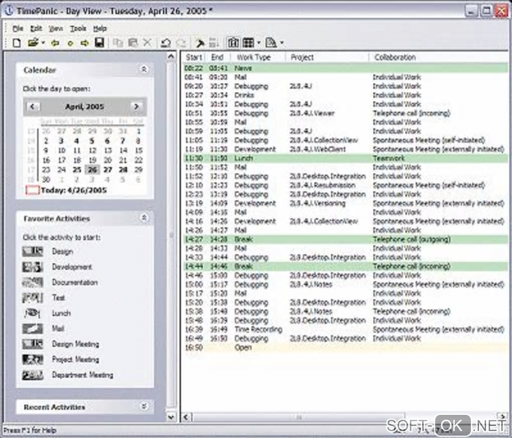Save using the floppy disk icon
Screen dimensions: 512x438
99,43
